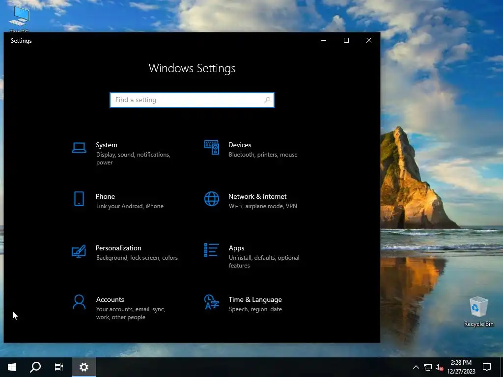This screenshot has height=377, width=503.
Task: Click the magnifier icon in the search box
Action: [267, 100]
